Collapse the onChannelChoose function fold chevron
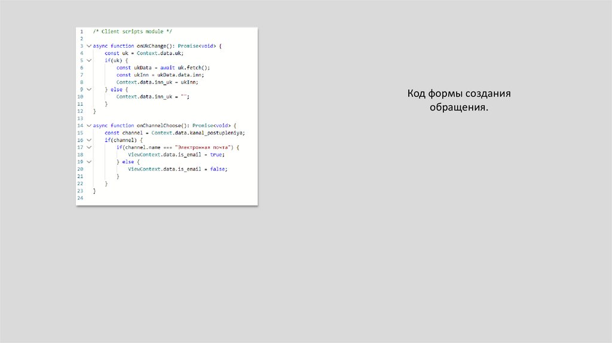 89,125
